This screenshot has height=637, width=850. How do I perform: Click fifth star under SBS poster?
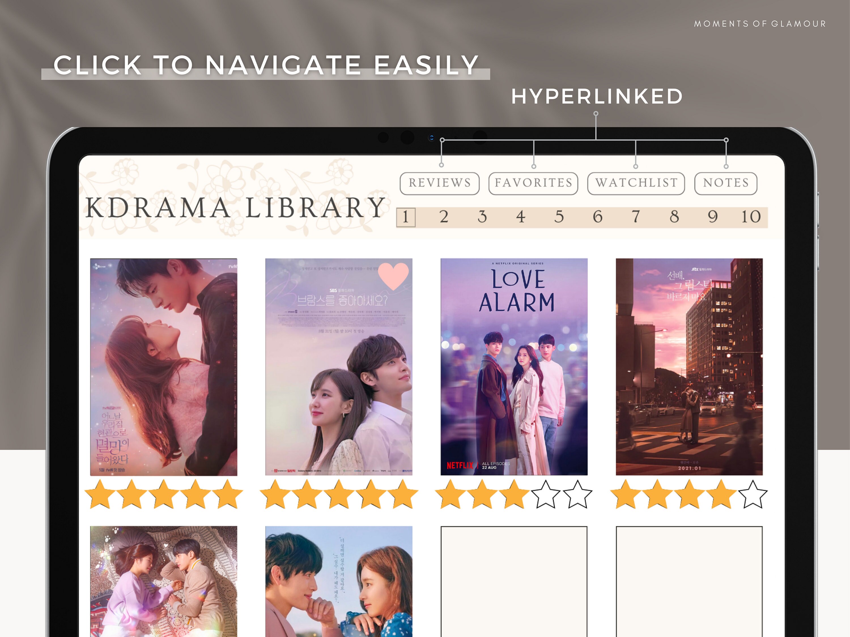pyautogui.click(x=402, y=494)
